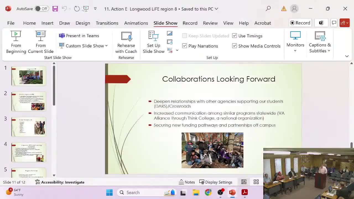354x199 pixels.
Task: Uncheck Play Narrations checkbox
Action: pos(185,46)
